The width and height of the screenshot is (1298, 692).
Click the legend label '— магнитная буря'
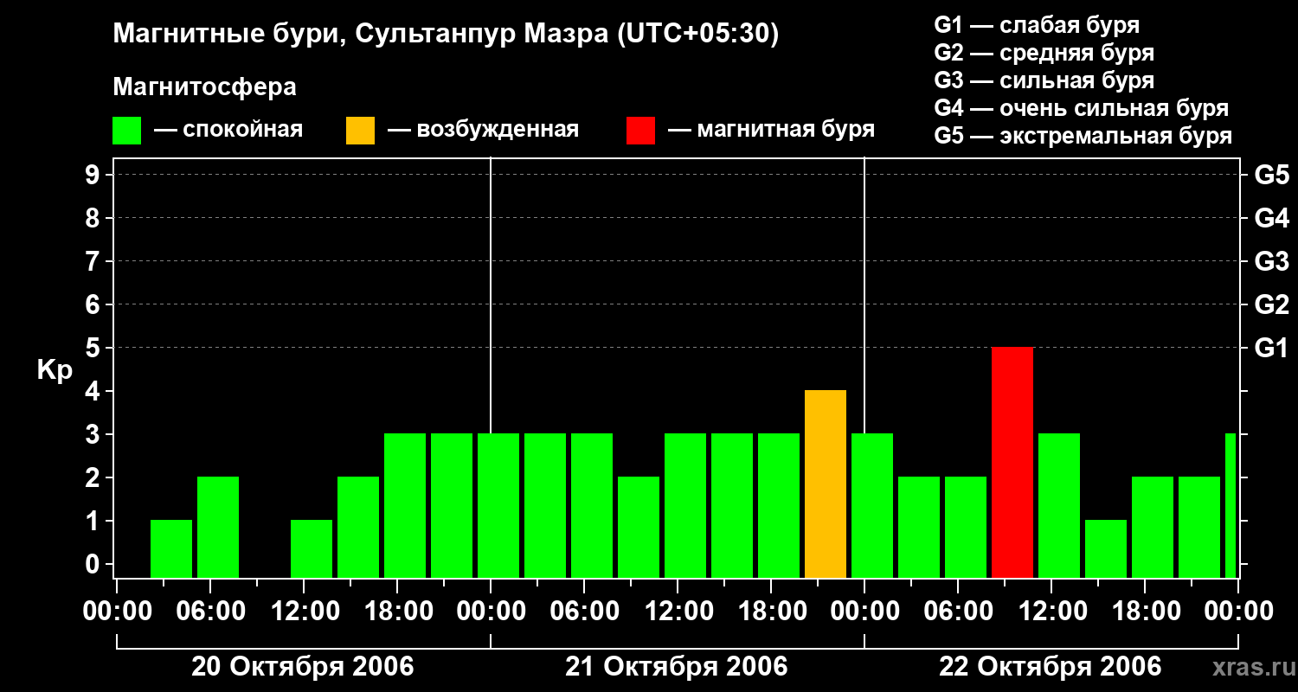(x=771, y=130)
